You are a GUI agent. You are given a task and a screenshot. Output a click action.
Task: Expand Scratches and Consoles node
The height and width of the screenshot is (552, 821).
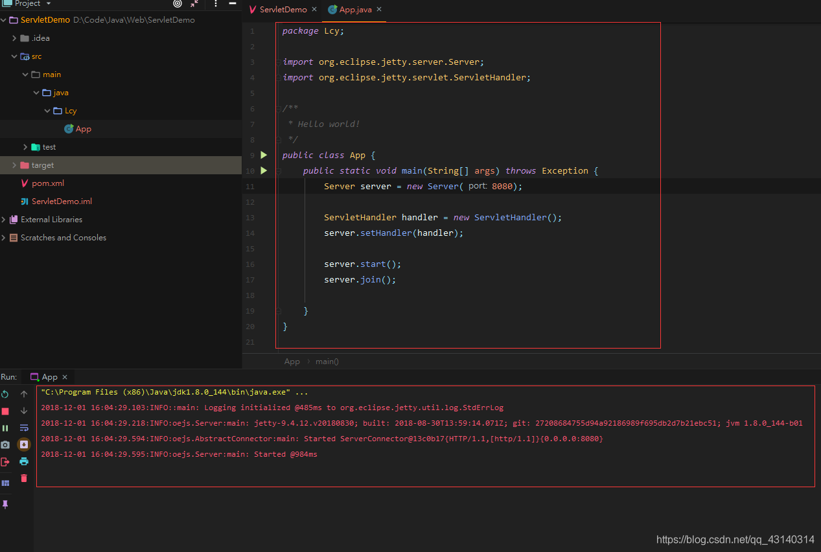point(4,238)
